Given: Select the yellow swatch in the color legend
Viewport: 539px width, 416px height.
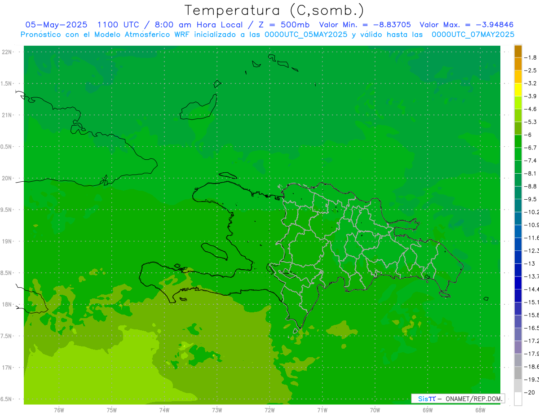Looking at the screenshot, I should (x=518, y=90).
